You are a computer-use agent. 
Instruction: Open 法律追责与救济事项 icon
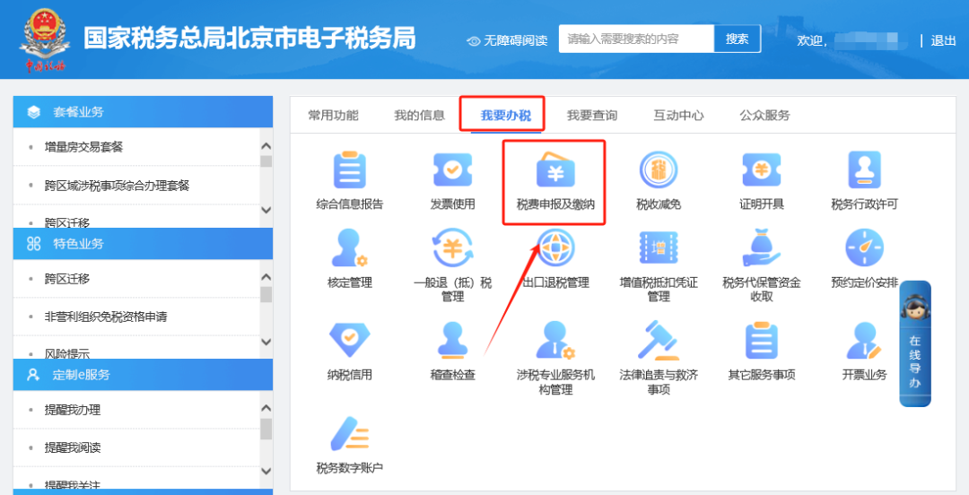(659, 340)
